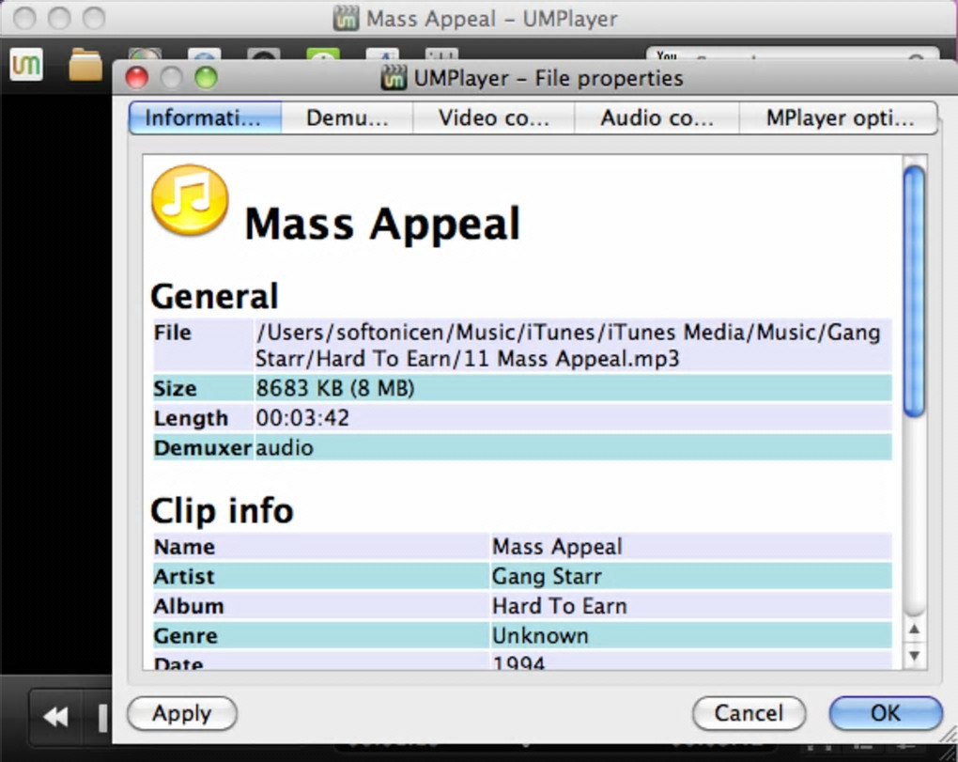Click the Size row label
This screenshot has width=958, height=762.
tap(175, 389)
